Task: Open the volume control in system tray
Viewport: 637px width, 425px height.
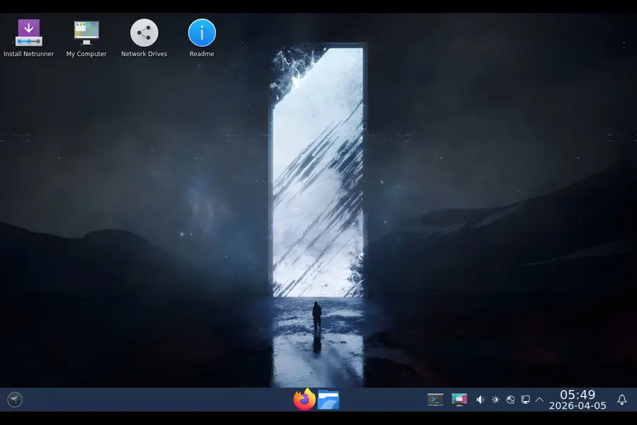Action: (x=481, y=399)
